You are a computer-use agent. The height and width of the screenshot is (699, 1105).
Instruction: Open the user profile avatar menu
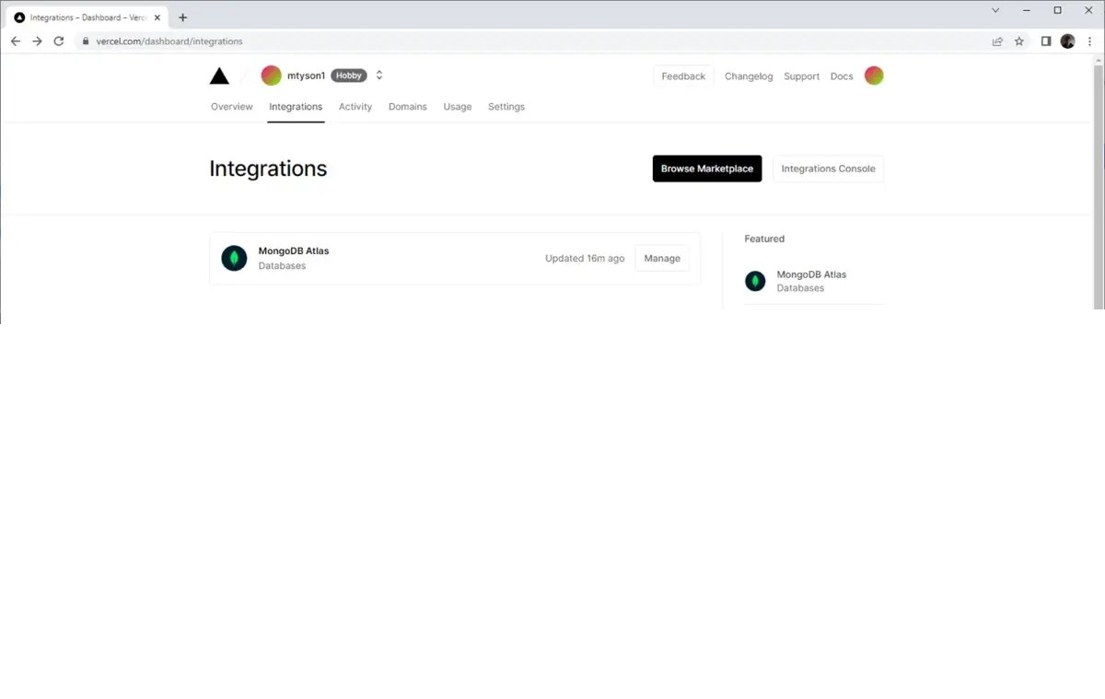tap(874, 76)
